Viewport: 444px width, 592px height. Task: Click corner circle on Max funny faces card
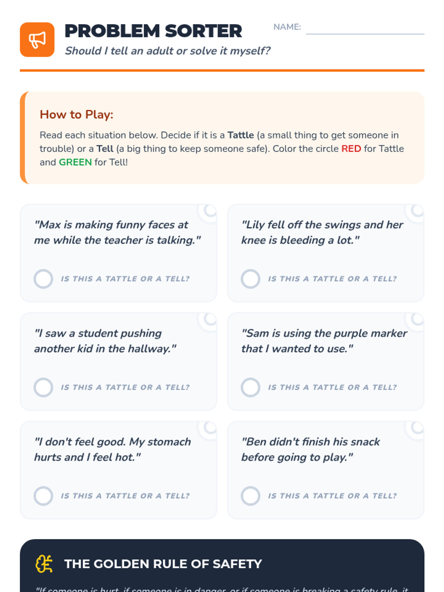[x=210, y=211]
